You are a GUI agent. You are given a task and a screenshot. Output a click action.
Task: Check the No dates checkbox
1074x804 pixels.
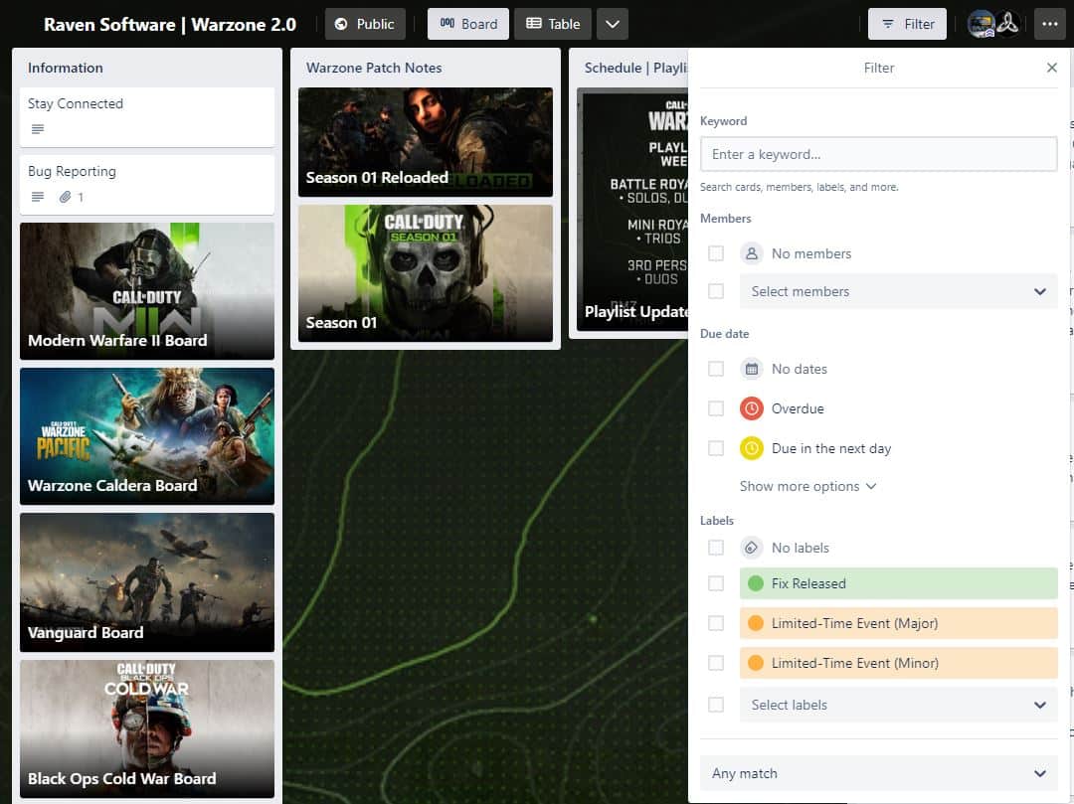[716, 369]
